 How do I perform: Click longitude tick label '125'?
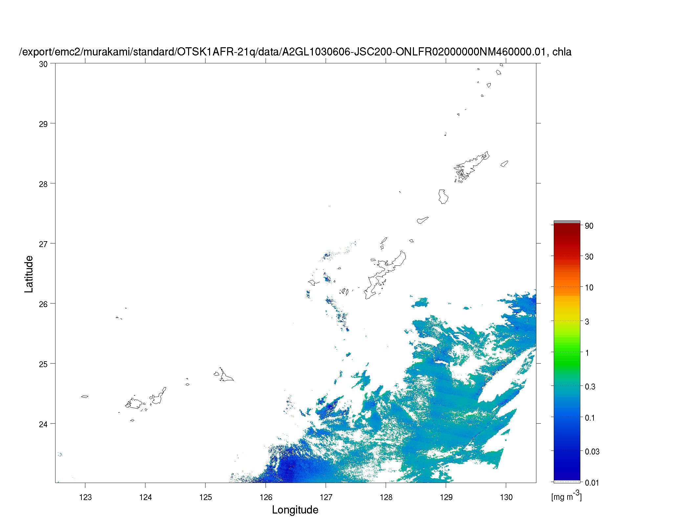(x=205, y=497)
